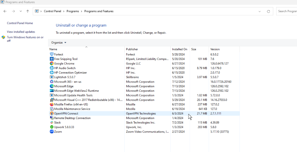Navigate to Control Panel breadcrumb
Screen dimensions: 297x152
52,11
